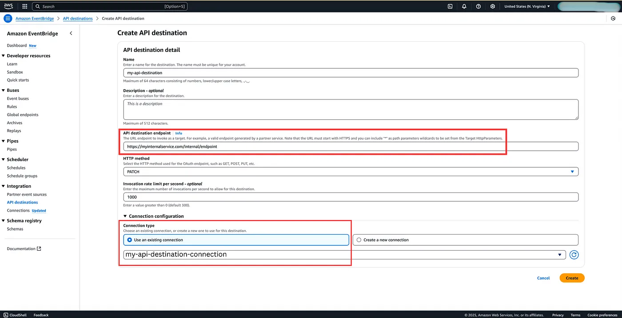622x318 pixels.
Task: Open Feedback in the footer
Action: click(41, 315)
